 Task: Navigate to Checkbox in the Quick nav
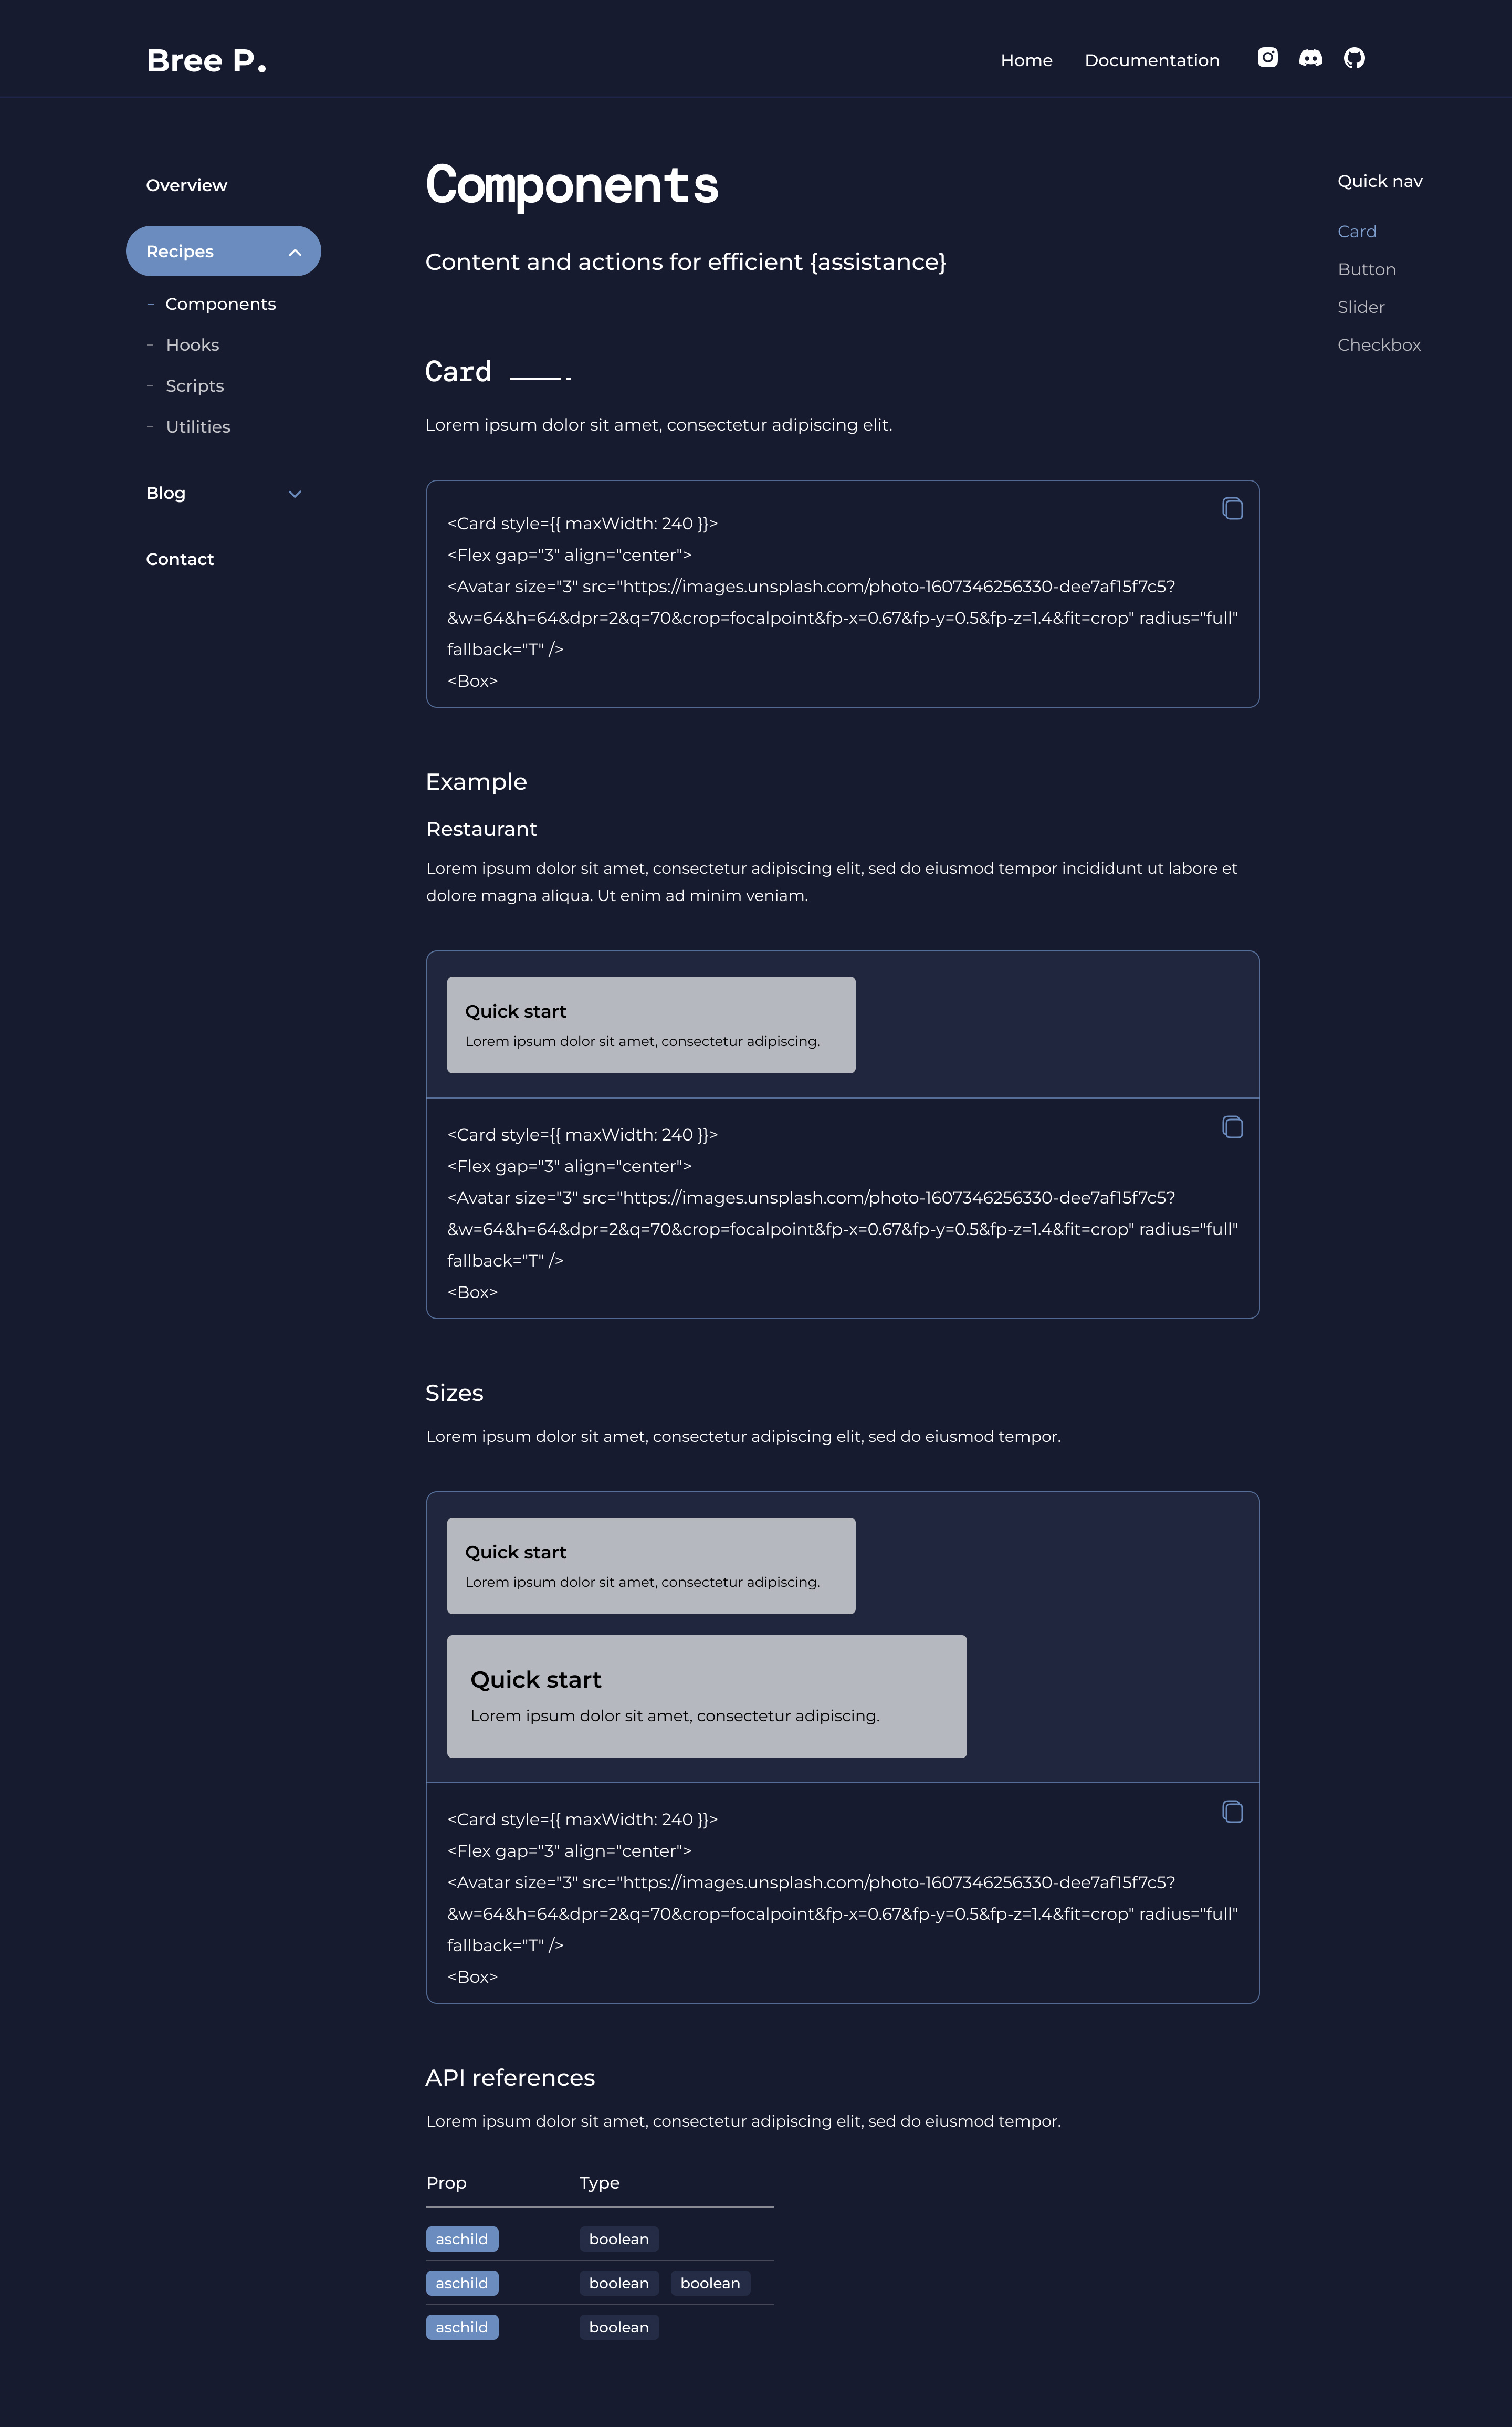1379,344
